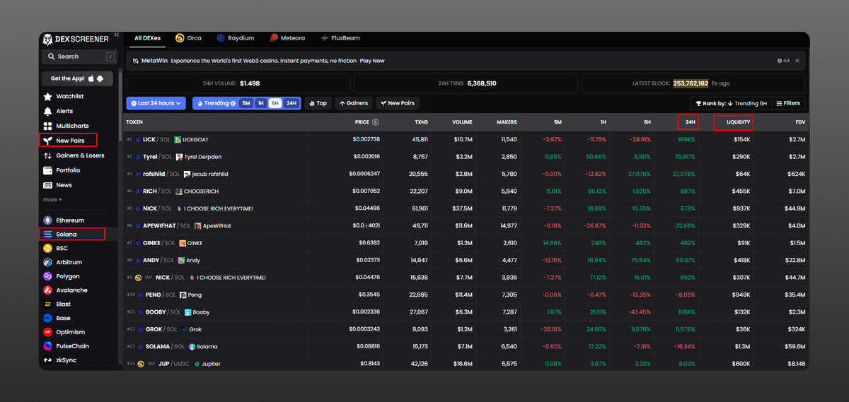Switch to the Meteora tab
The image size is (849, 402).
click(x=287, y=38)
